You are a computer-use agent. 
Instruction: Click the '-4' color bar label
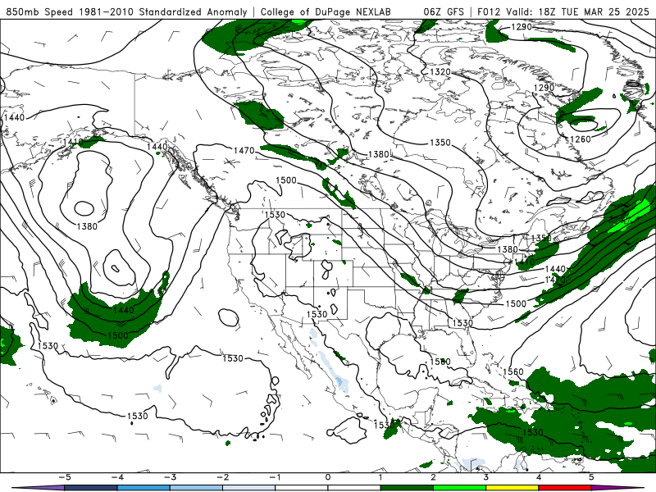[x=117, y=477]
